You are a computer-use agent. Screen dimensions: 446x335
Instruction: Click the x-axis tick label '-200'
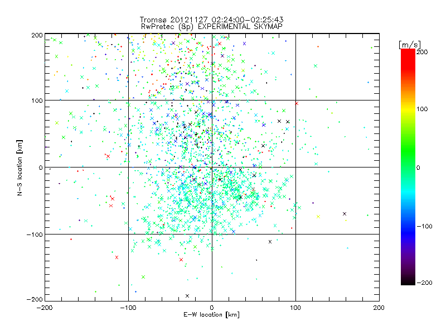coord(45,308)
